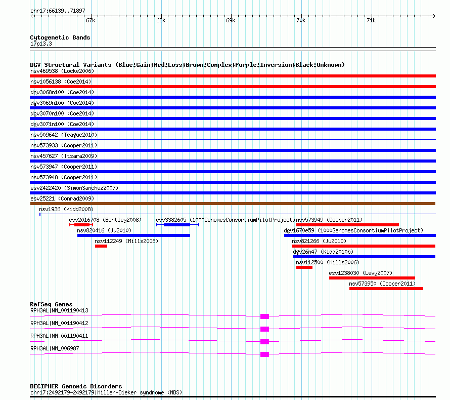The image size is (450, 400).
Task: Click the 68k ruler tick label
Action: pyautogui.click(x=161, y=20)
